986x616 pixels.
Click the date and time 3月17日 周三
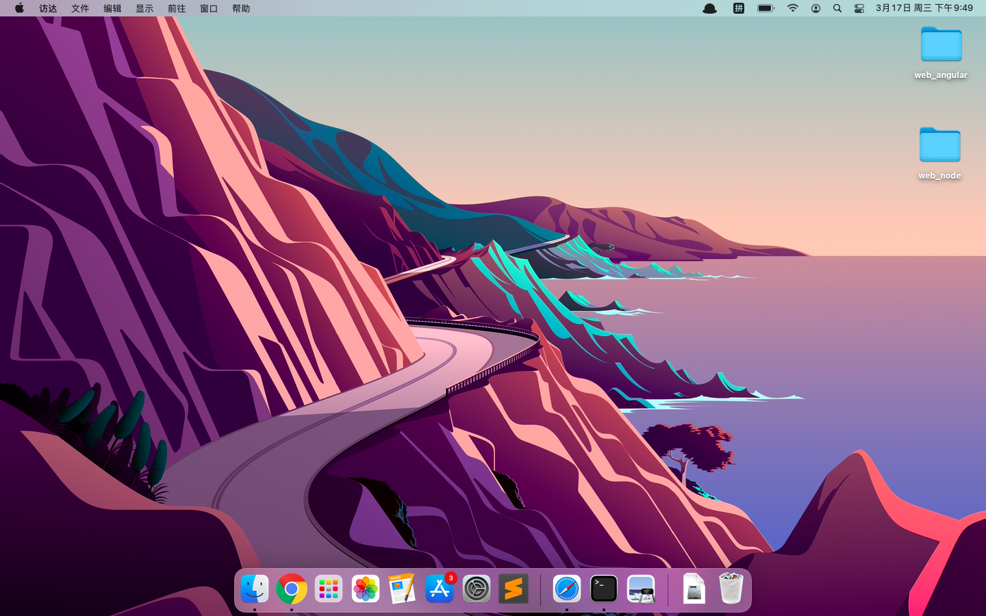coord(924,8)
